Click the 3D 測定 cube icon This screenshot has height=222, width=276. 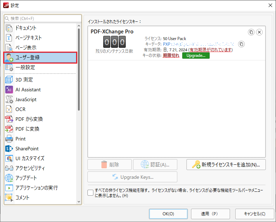point(9,80)
